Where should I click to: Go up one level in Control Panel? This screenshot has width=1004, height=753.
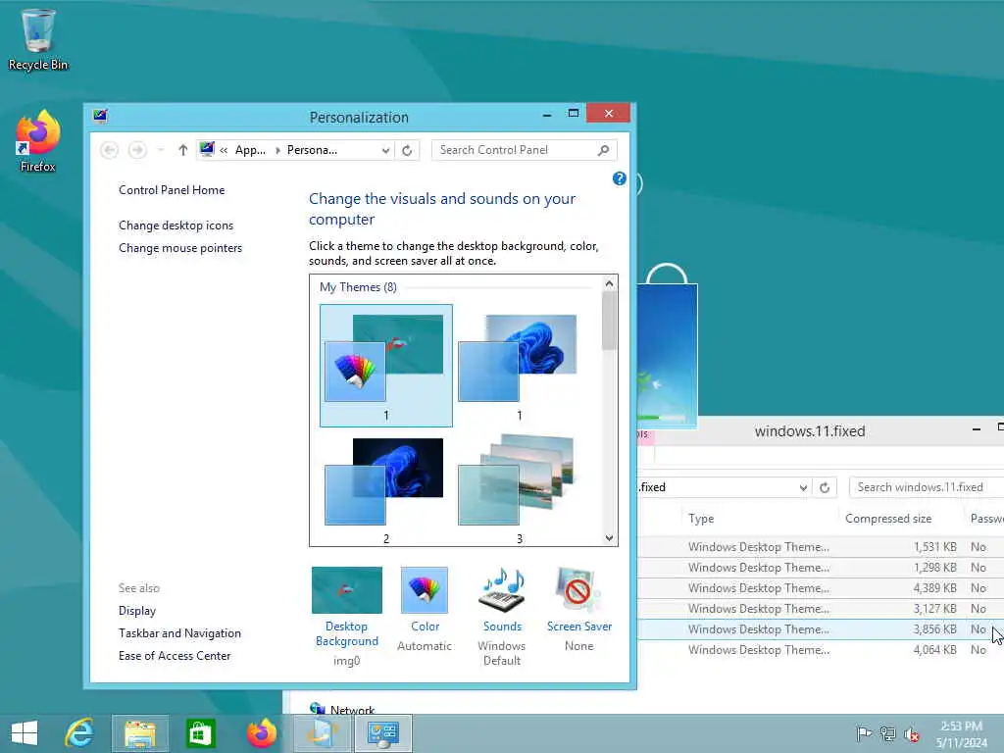coord(183,150)
